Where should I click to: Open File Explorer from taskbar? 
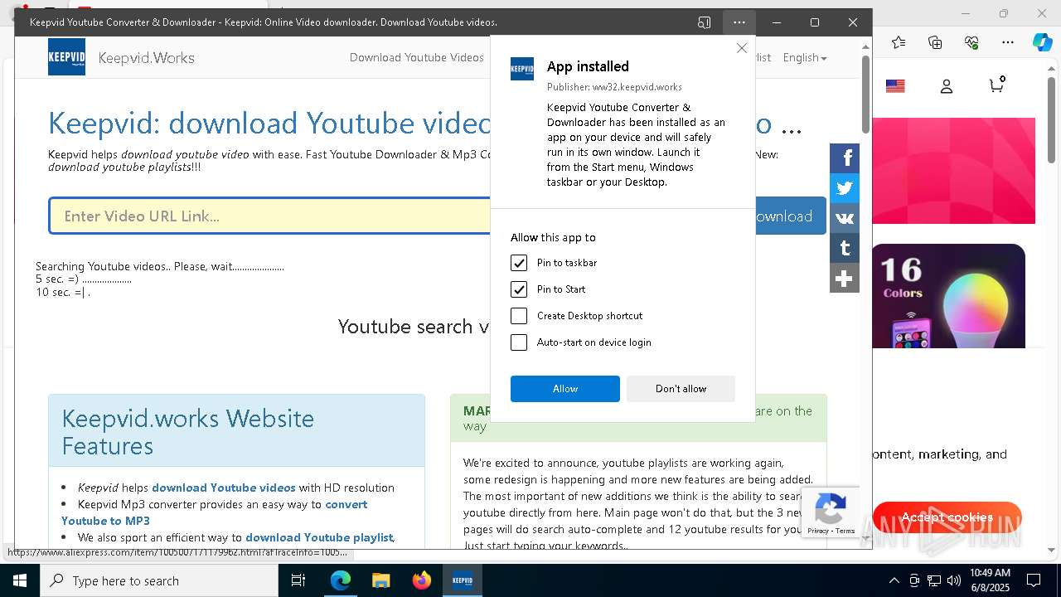(380, 580)
